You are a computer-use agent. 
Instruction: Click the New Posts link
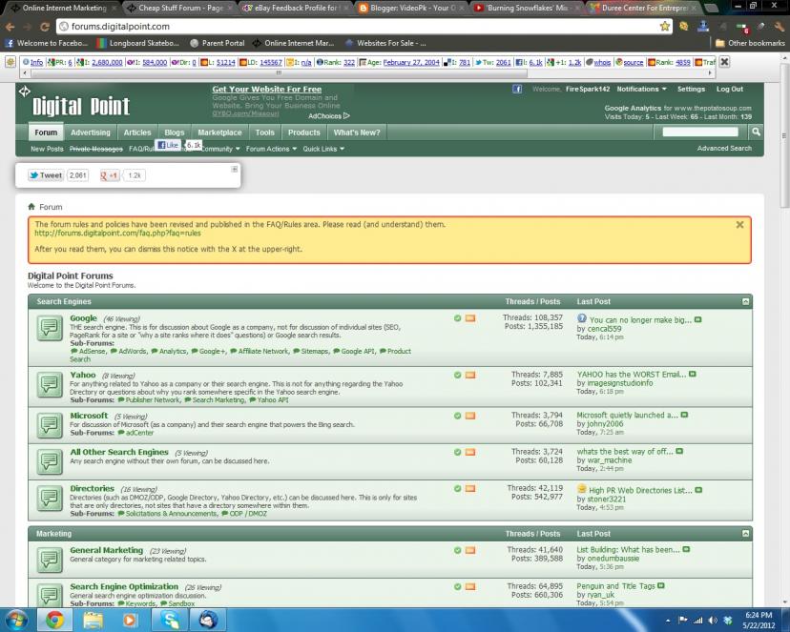[x=47, y=149]
